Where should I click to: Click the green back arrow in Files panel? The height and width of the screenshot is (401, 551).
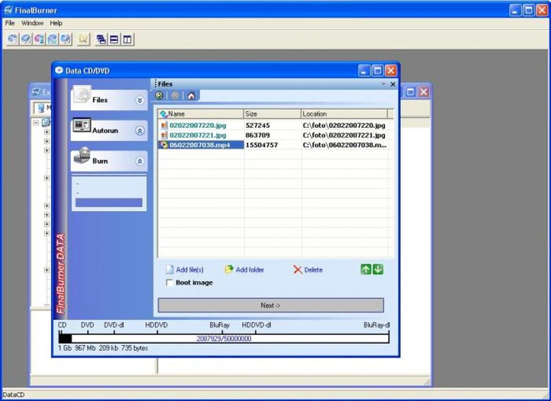159,95
